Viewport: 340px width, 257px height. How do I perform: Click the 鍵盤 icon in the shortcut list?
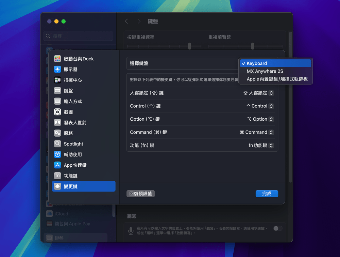57,91
